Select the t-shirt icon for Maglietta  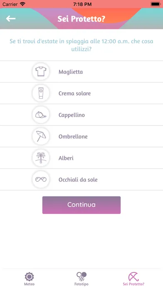click(41, 72)
